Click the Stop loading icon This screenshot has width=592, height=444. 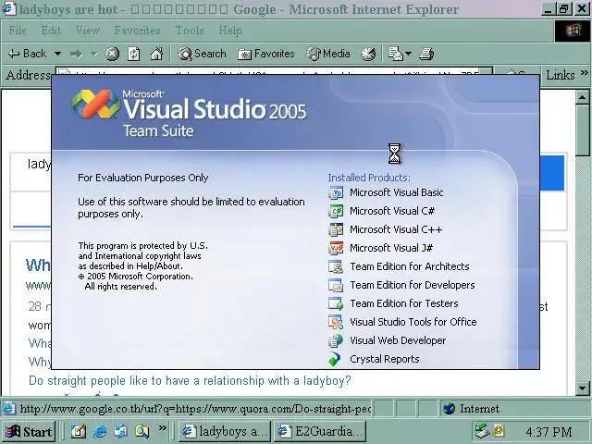tap(112, 54)
